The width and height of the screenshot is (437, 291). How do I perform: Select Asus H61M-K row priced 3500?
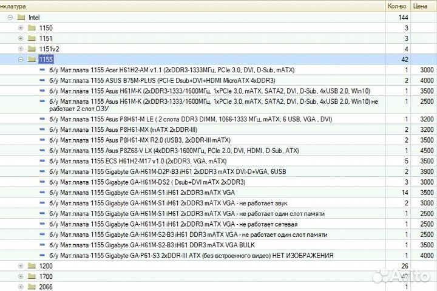tap(218, 91)
